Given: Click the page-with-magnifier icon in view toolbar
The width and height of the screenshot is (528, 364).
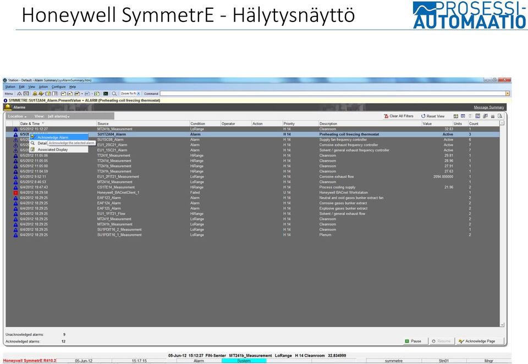Looking at the screenshot, I should coord(500,116).
